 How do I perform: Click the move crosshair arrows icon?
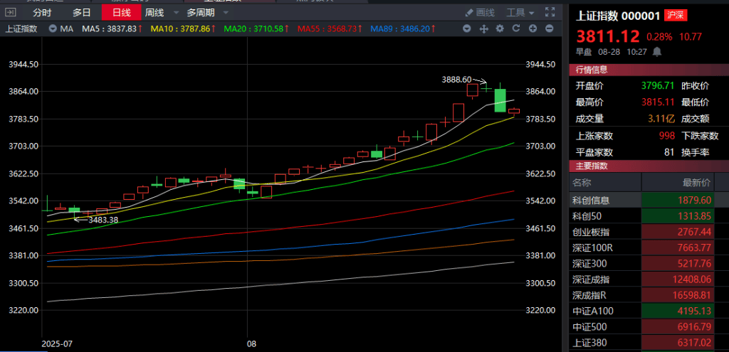(483, 28)
